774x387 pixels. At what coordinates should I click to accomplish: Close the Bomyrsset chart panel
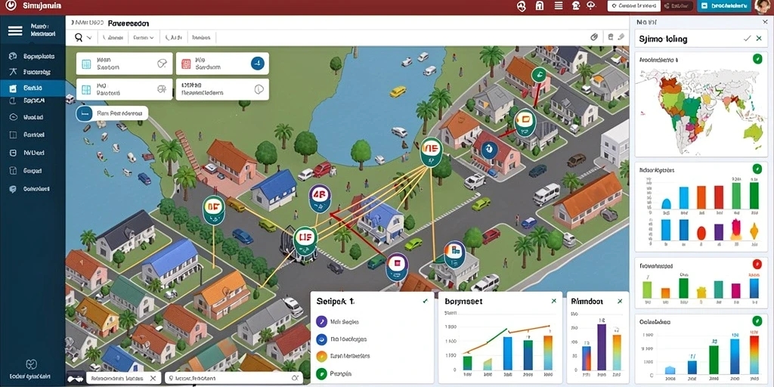click(x=554, y=301)
